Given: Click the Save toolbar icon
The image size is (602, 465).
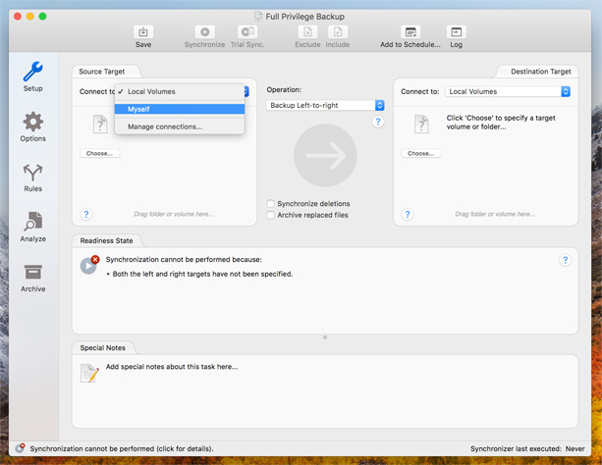Looking at the screenshot, I should [143, 31].
